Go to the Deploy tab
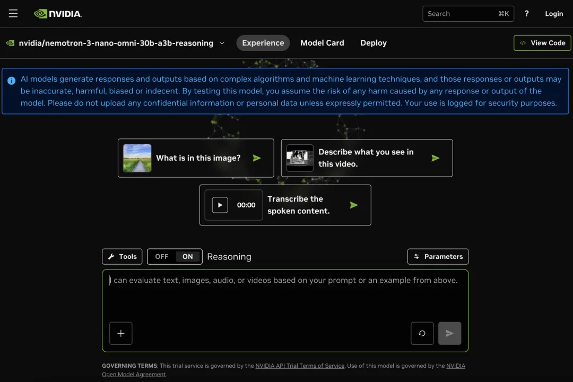Screen dimensions: 573x382 pyautogui.click(x=373, y=43)
